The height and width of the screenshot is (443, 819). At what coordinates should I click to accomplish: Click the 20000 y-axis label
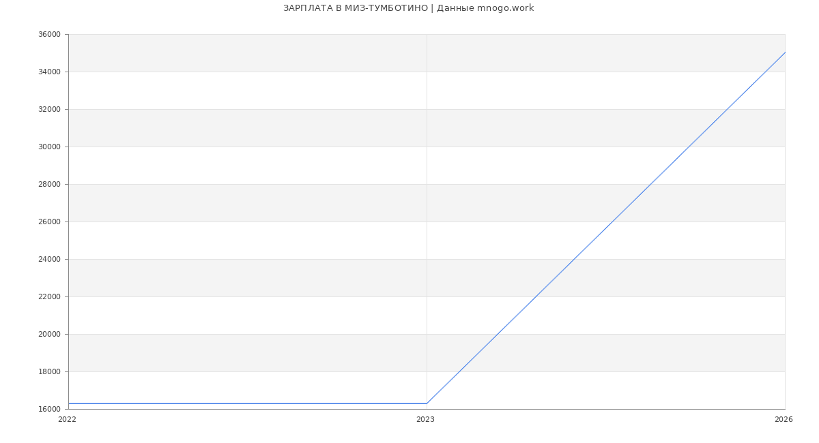[49, 335]
